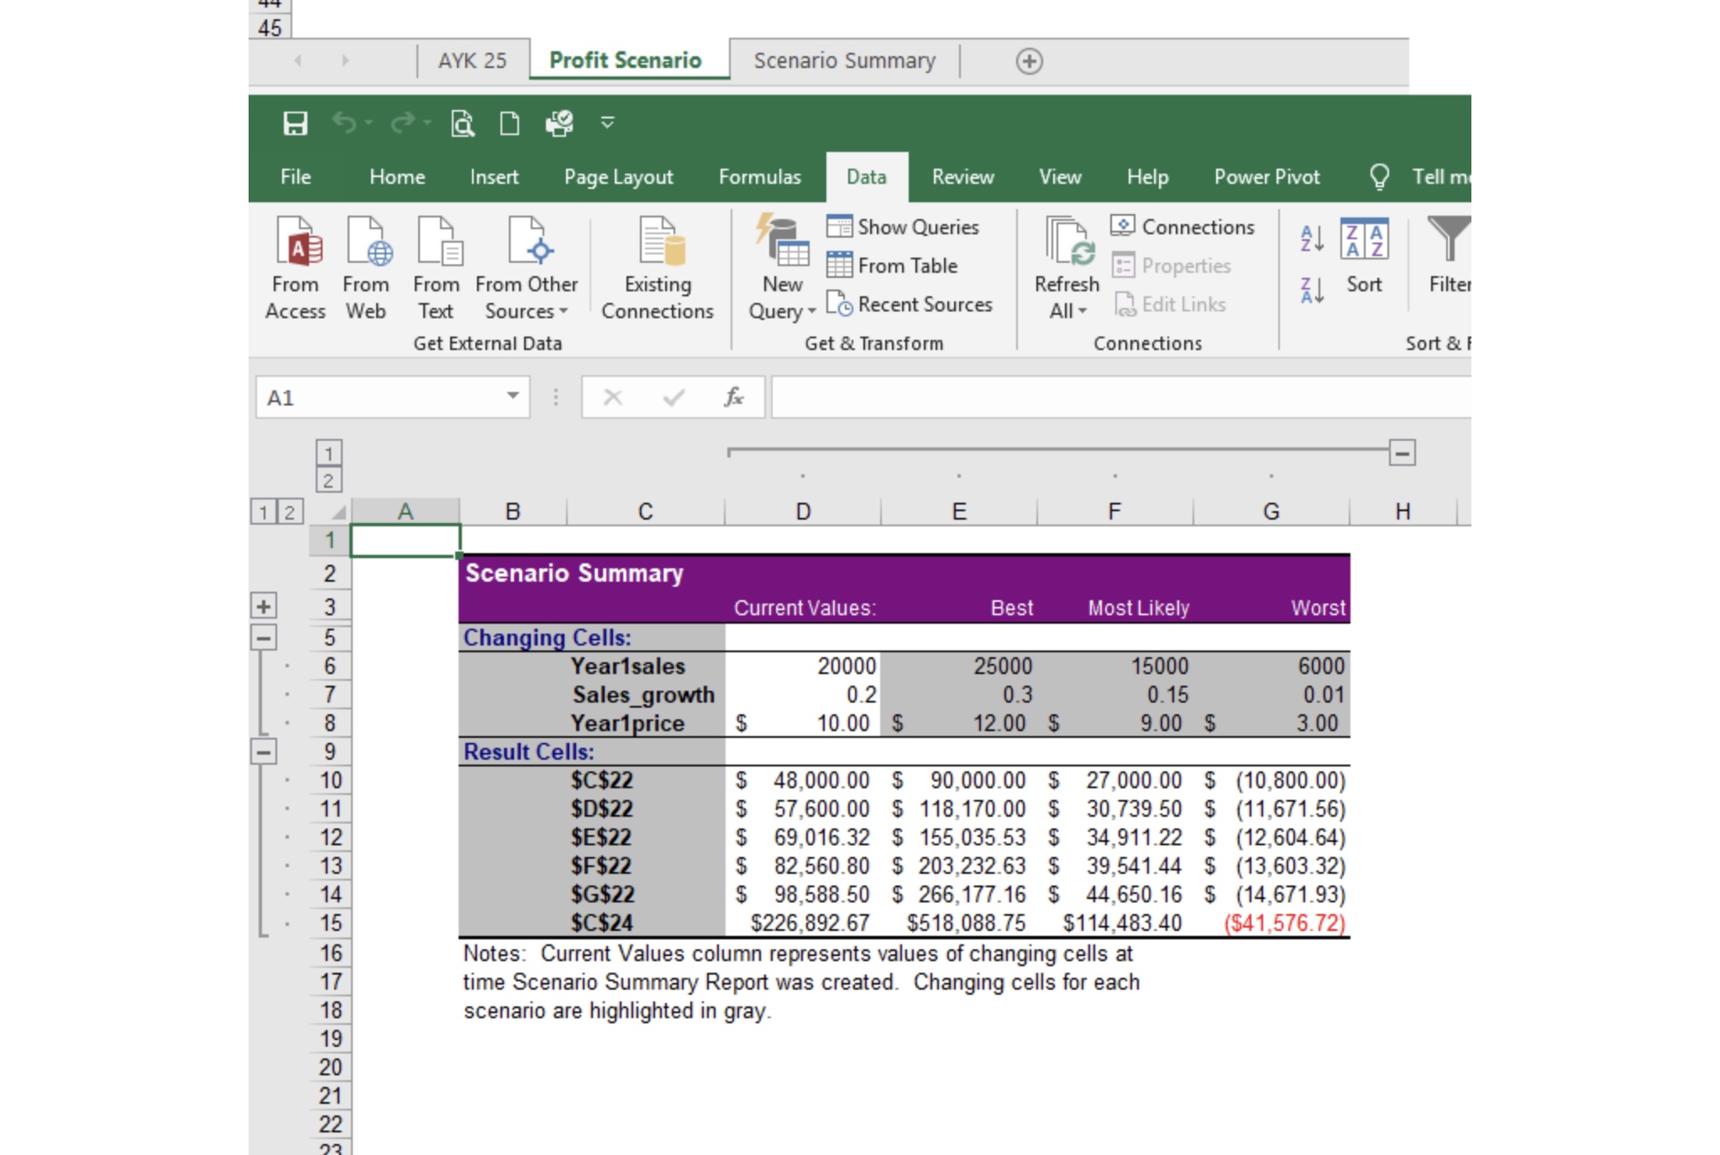1720x1155 pixels.
Task: Collapse column outline group minus button
Action: pos(1402,453)
